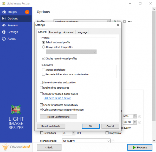
Task: Click the vertical scrollbar thumb in the main window
Action: click(x=154, y=66)
